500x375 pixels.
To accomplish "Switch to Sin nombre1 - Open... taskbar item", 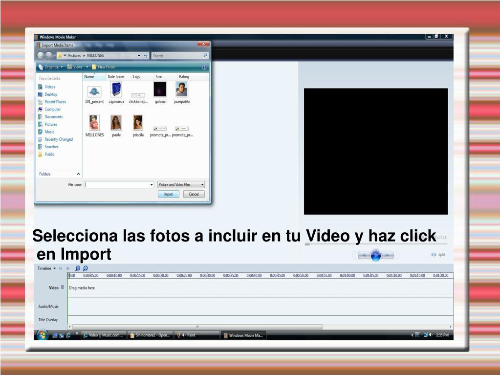I will pos(150,335).
